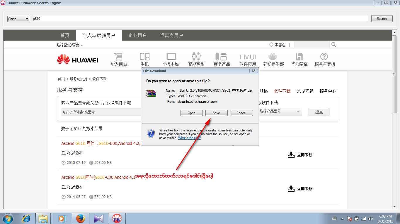The height and width of the screenshot is (224, 400).
Task: Click the 2014-05-27 date text
Action: click(76, 197)
